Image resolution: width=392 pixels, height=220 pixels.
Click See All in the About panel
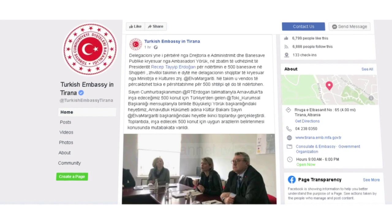pos(367,69)
